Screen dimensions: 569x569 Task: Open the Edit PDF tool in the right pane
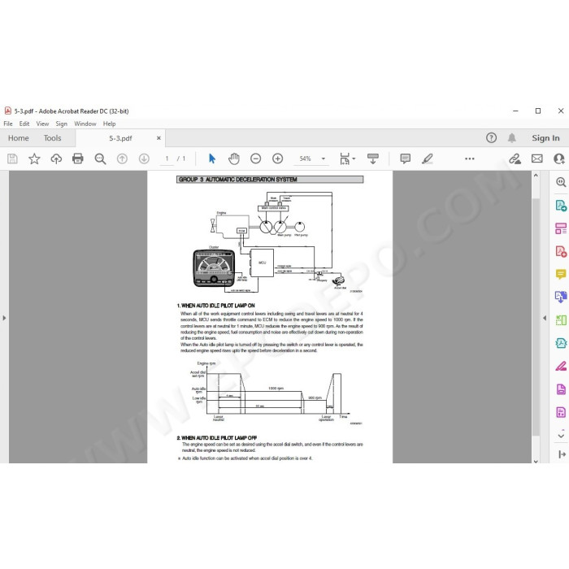[x=561, y=228]
